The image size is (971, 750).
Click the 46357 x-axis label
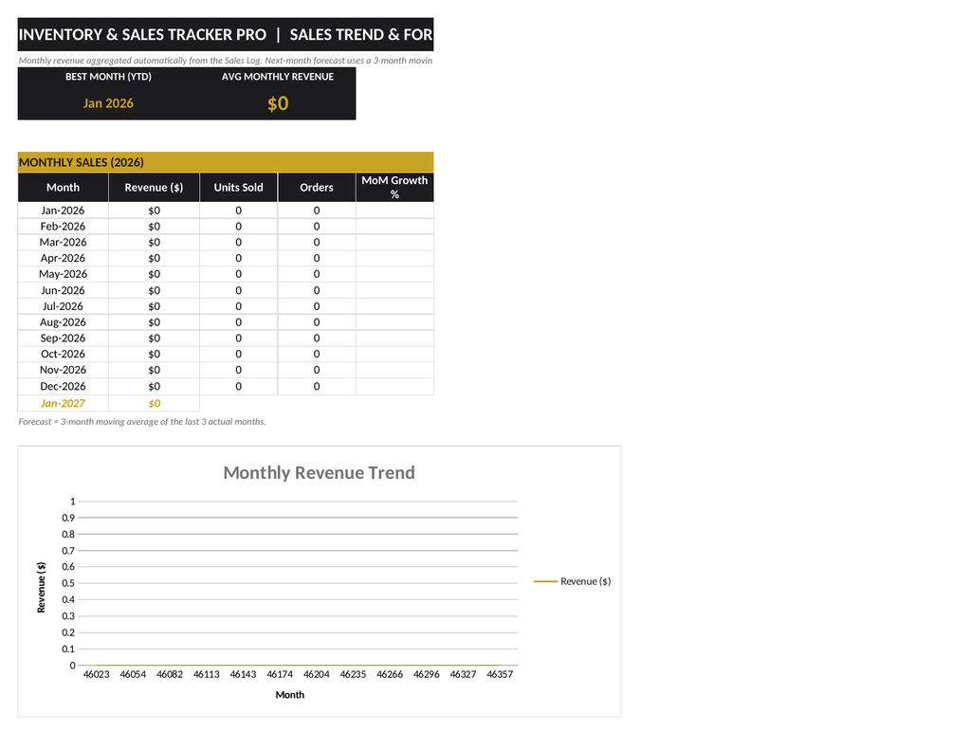[500, 674]
